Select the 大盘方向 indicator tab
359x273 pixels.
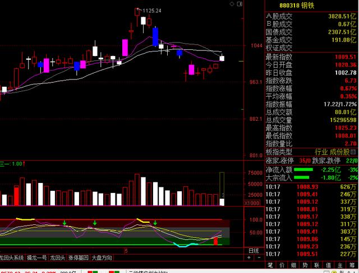point(102,258)
